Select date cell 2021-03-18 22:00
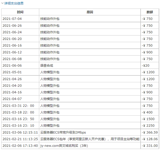This screenshot has height=150, width=160. (x=20, y=112)
